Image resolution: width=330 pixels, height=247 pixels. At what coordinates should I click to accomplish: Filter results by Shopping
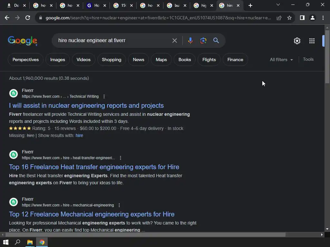(x=112, y=59)
